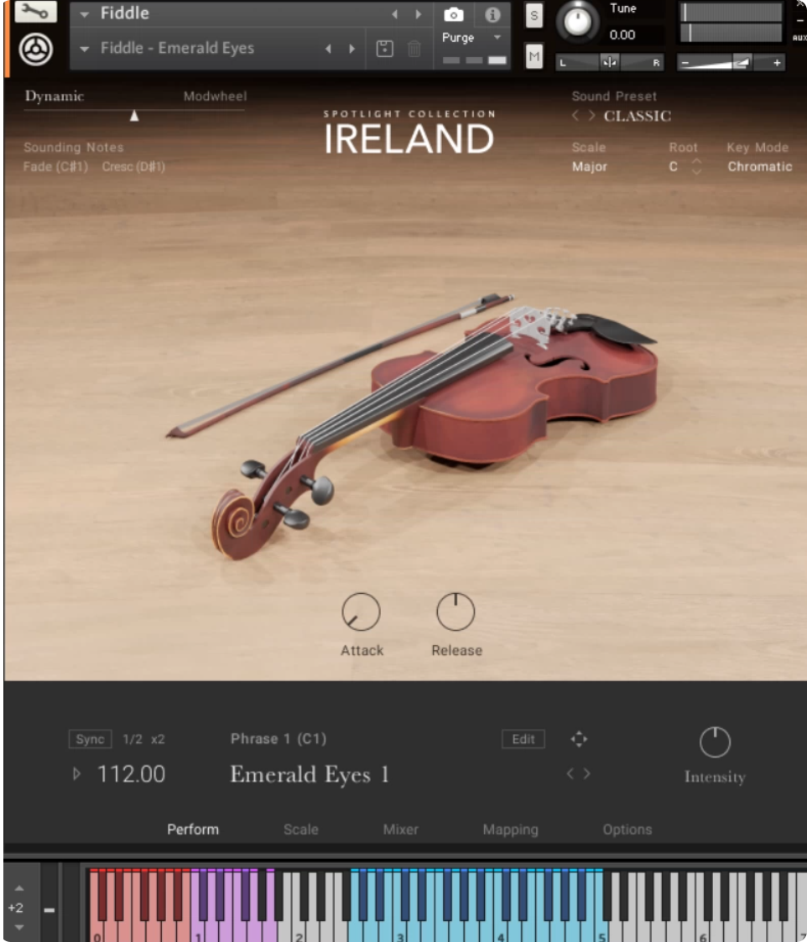The width and height of the screenshot is (807, 942).
Task: Delete snapshot with the trash icon
Action: tap(414, 49)
